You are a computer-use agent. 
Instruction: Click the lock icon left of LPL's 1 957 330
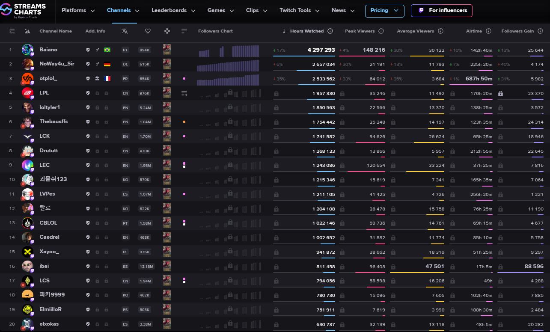pos(276,93)
